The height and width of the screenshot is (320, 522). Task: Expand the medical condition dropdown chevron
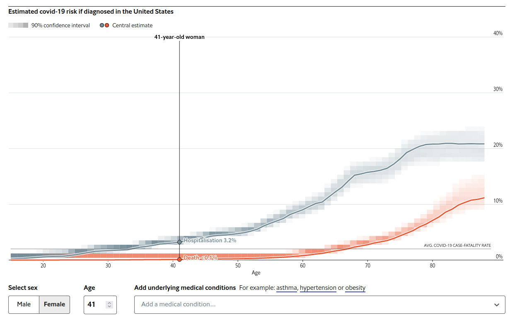[497, 305]
